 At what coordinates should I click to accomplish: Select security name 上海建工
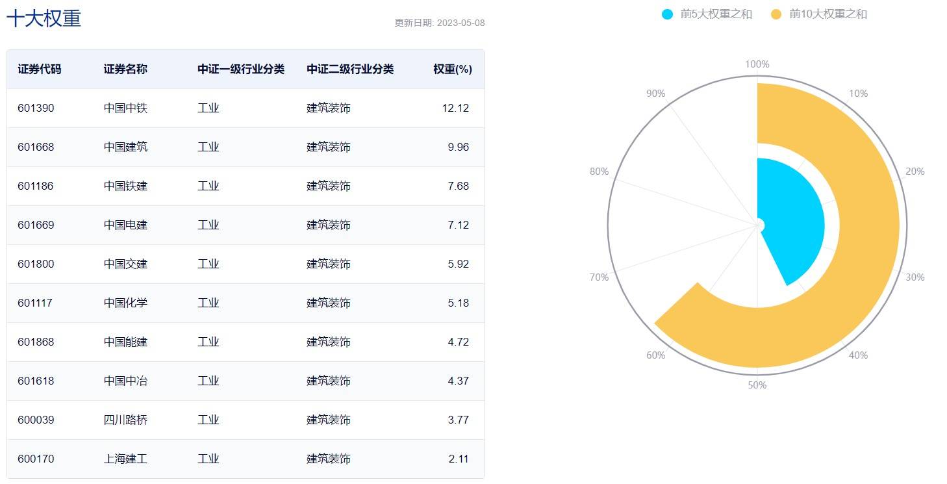coord(125,459)
